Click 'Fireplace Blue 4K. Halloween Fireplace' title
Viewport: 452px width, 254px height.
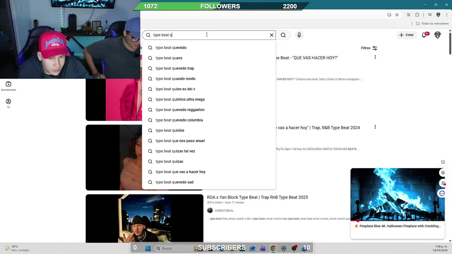pyautogui.click(x=400, y=226)
